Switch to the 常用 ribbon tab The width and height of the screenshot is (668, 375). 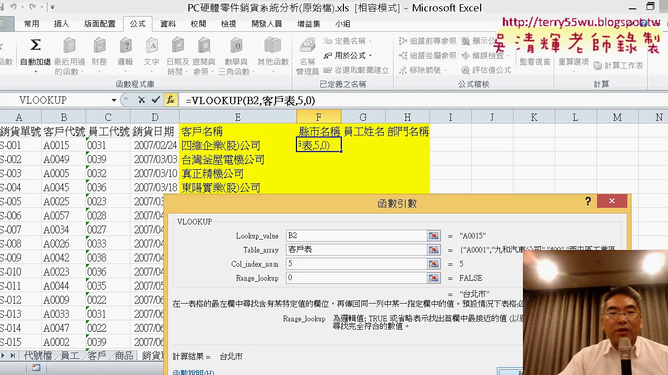[x=32, y=23]
